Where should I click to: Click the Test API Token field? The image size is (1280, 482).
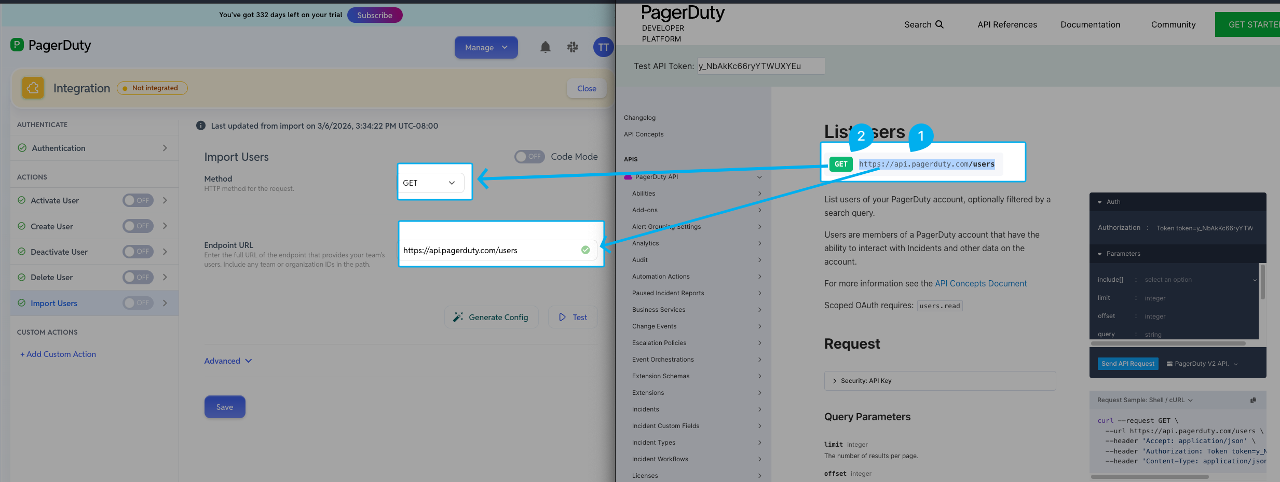pyautogui.click(x=760, y=66)
